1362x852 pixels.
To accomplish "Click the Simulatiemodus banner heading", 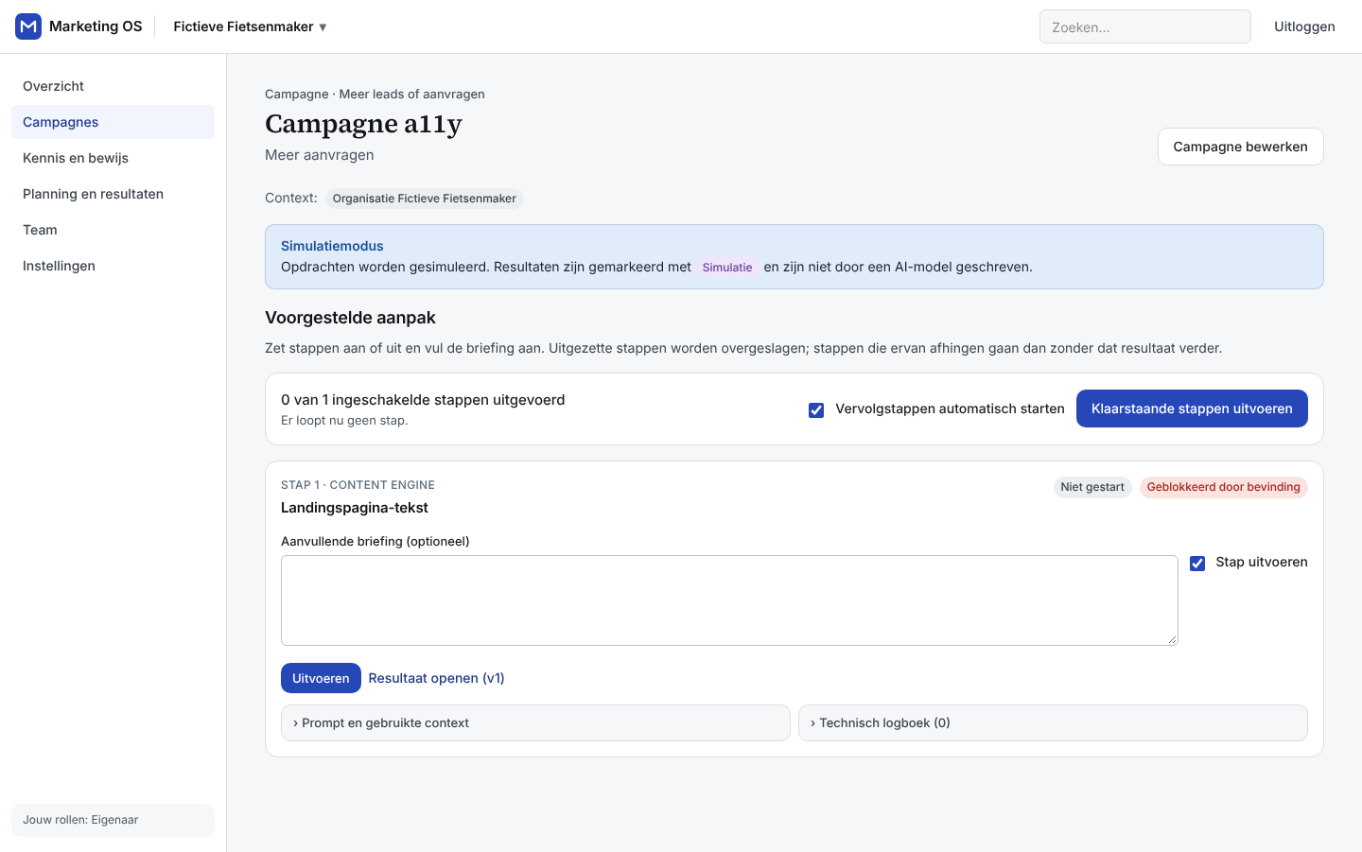I will tap(332, 246).
